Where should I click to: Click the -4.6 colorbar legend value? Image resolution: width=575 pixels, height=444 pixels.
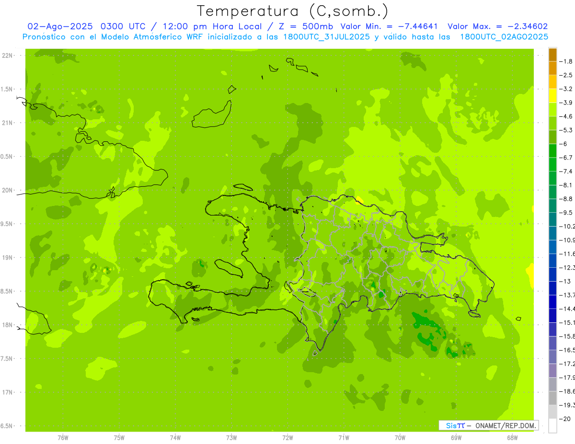[x=566, y=116]
